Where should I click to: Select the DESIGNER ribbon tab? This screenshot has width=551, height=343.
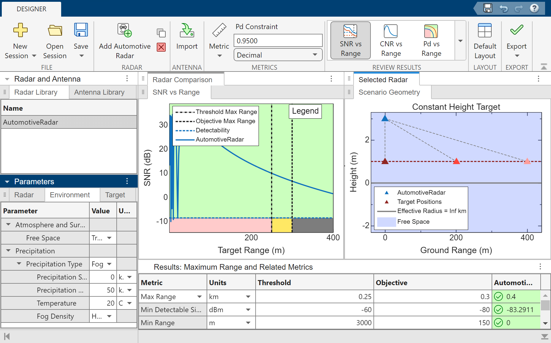pos(31,9)
